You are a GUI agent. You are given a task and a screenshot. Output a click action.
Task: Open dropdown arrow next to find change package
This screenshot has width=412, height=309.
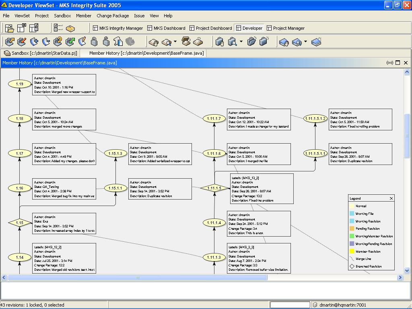coord(305,41)
